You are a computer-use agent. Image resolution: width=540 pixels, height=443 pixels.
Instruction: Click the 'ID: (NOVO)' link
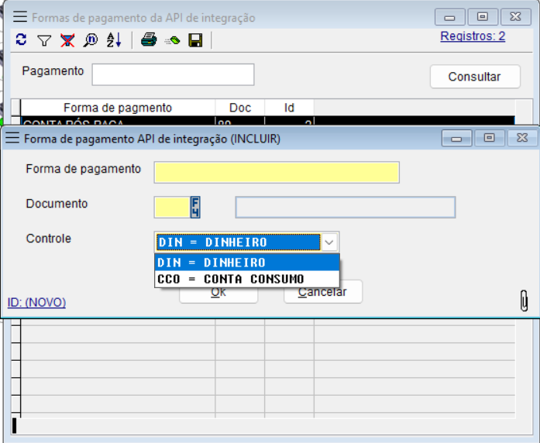point(36,303)
